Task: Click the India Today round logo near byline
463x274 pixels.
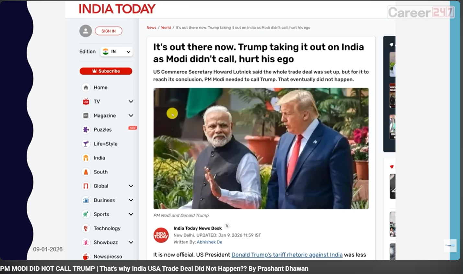Action: click(x=161, y=235)
